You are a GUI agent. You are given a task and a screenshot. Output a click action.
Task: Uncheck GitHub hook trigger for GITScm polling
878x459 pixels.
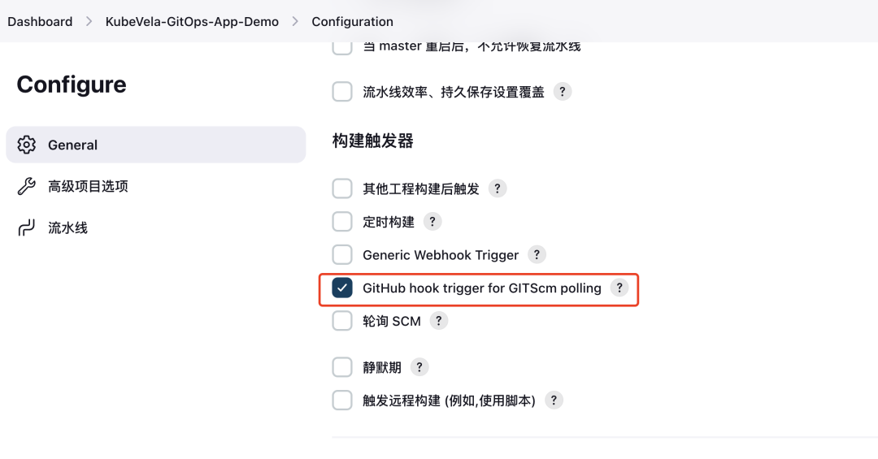click(342, 288)
